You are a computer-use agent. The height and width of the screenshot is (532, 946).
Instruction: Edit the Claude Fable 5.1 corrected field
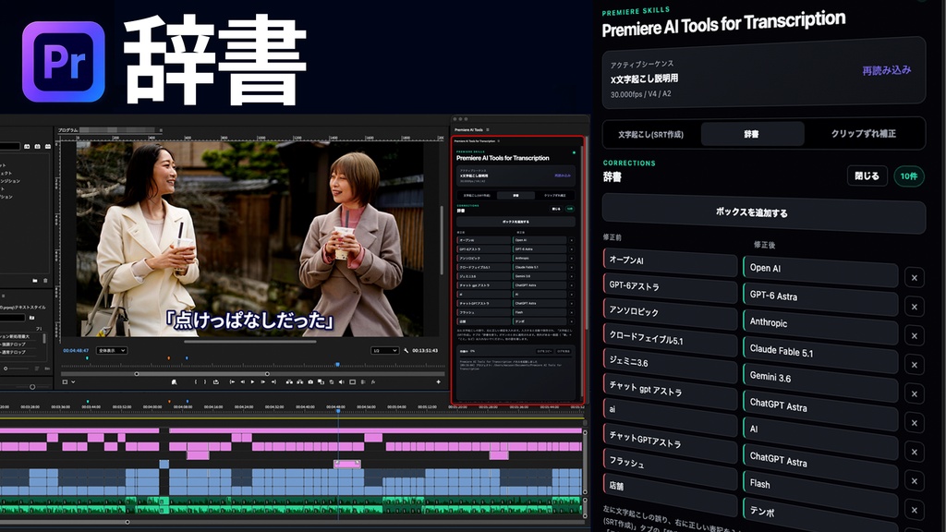[820, 351]
